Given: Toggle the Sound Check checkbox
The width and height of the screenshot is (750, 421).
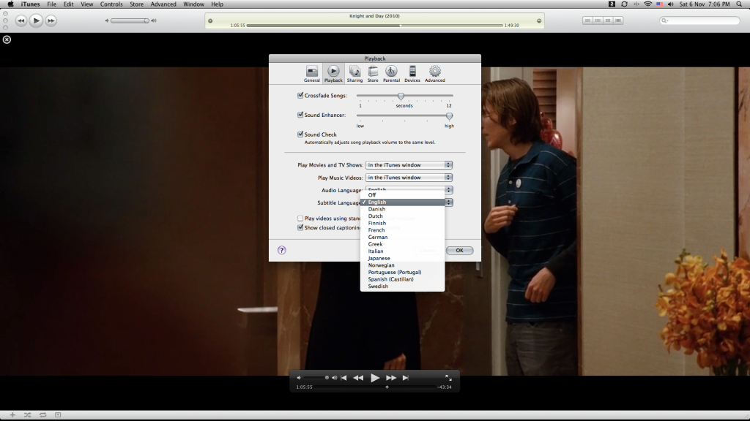Looking at the screenshot, I should coord(300,134).
